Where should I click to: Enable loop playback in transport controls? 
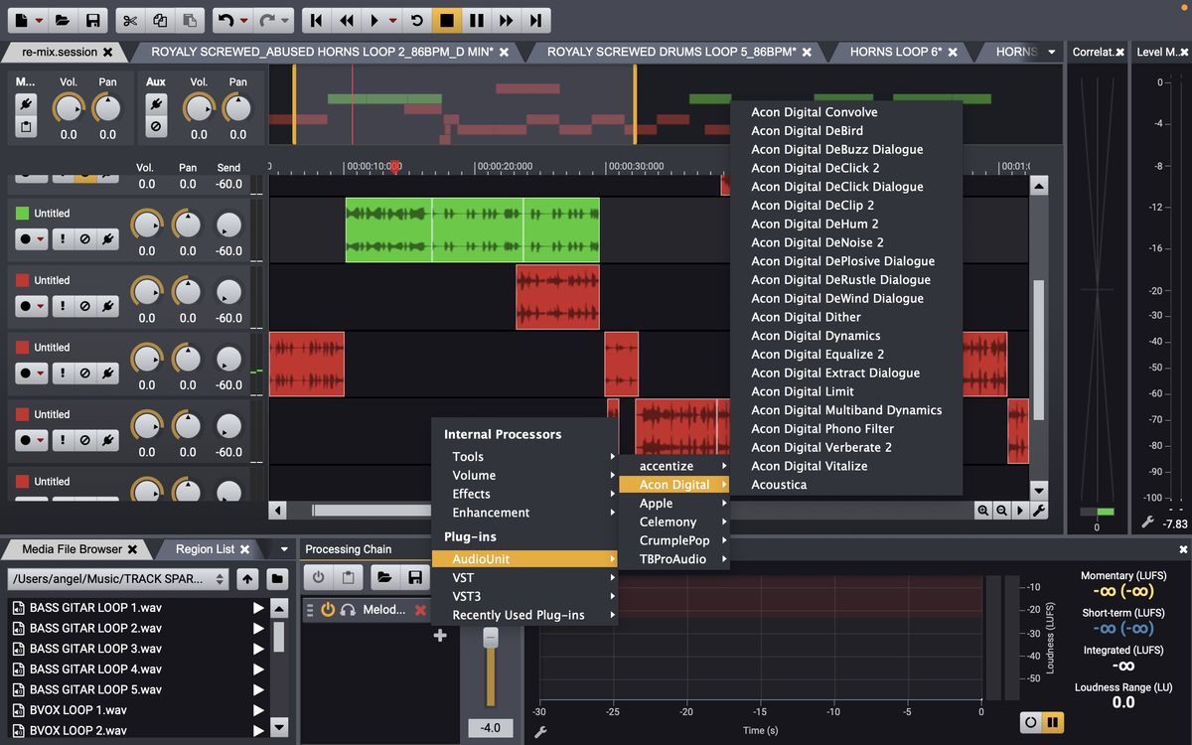[416, 20]
